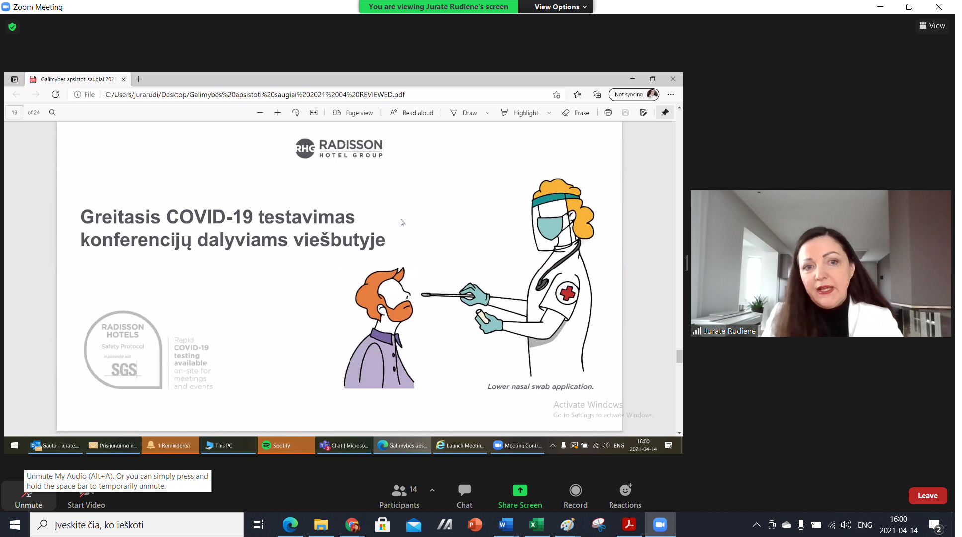Screen dimensions: 962x537
Task: Click the page number field showing 19
Action: 14,113
